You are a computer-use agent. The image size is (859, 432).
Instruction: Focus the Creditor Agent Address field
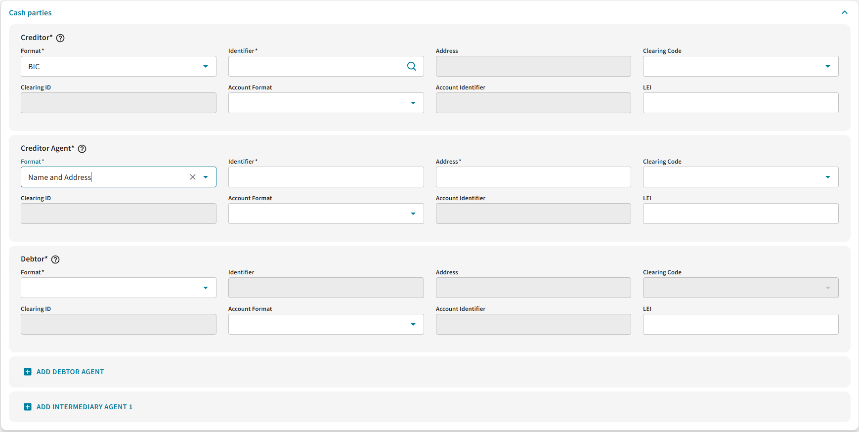coord(533,177)
